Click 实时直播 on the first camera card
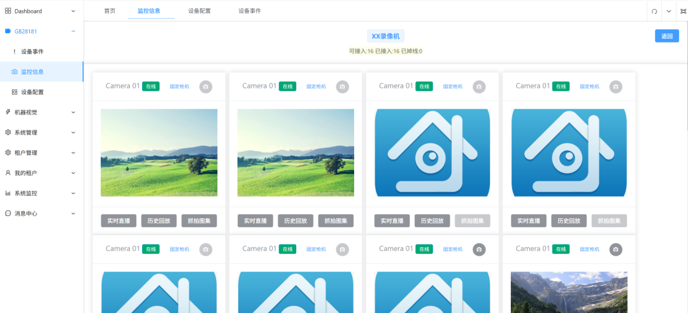Screen dimensions: 688x313 pos(118,221)
